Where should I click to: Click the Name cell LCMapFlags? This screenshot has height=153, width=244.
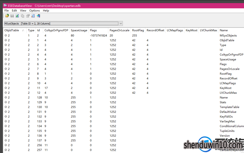point(228,83)
